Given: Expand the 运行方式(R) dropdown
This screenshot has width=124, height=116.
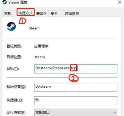Looking at the screenshot, I should [x=76, y=112].
